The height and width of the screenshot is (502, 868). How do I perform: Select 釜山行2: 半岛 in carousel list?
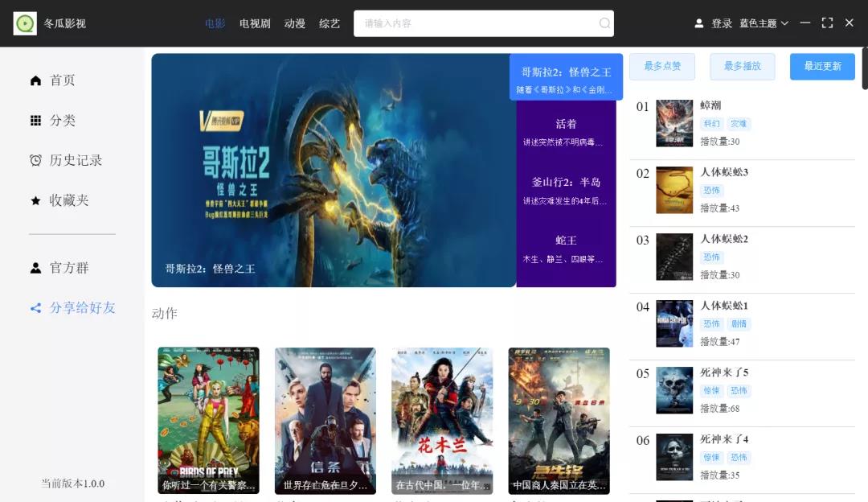(x=567, y=190)
